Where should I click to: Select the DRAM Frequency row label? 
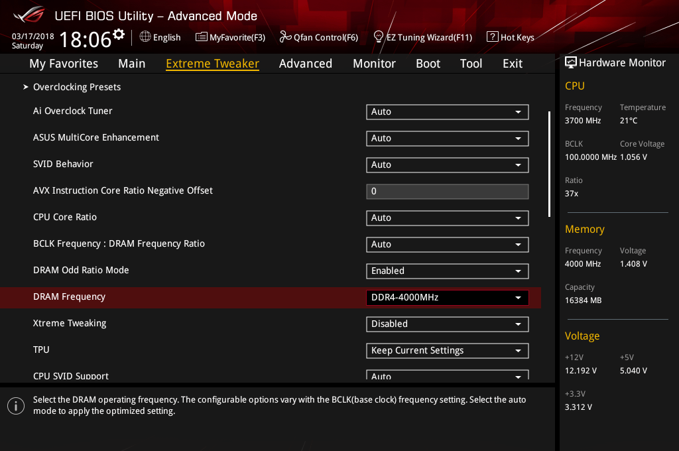(69, 296)
